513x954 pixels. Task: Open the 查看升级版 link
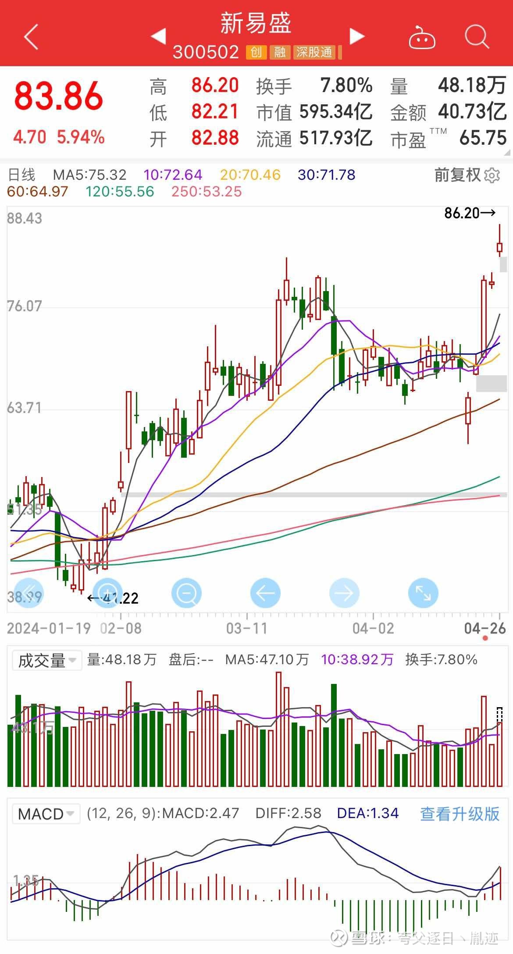(460, 814)
